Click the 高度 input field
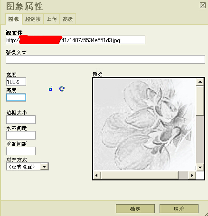This screenshot has height=216, width=208. pyautogui.click(x=16, y=97)
